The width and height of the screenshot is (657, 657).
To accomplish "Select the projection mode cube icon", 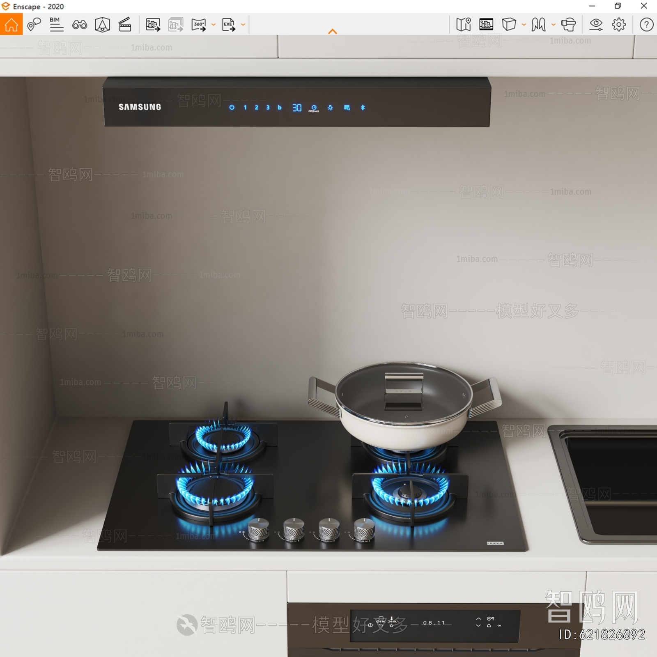I will 509,25.
